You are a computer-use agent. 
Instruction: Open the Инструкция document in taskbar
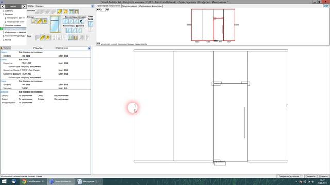[89, 181]
